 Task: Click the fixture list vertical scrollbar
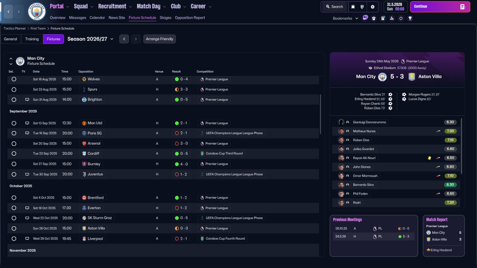pyautogui.click(x=320, y=114)
